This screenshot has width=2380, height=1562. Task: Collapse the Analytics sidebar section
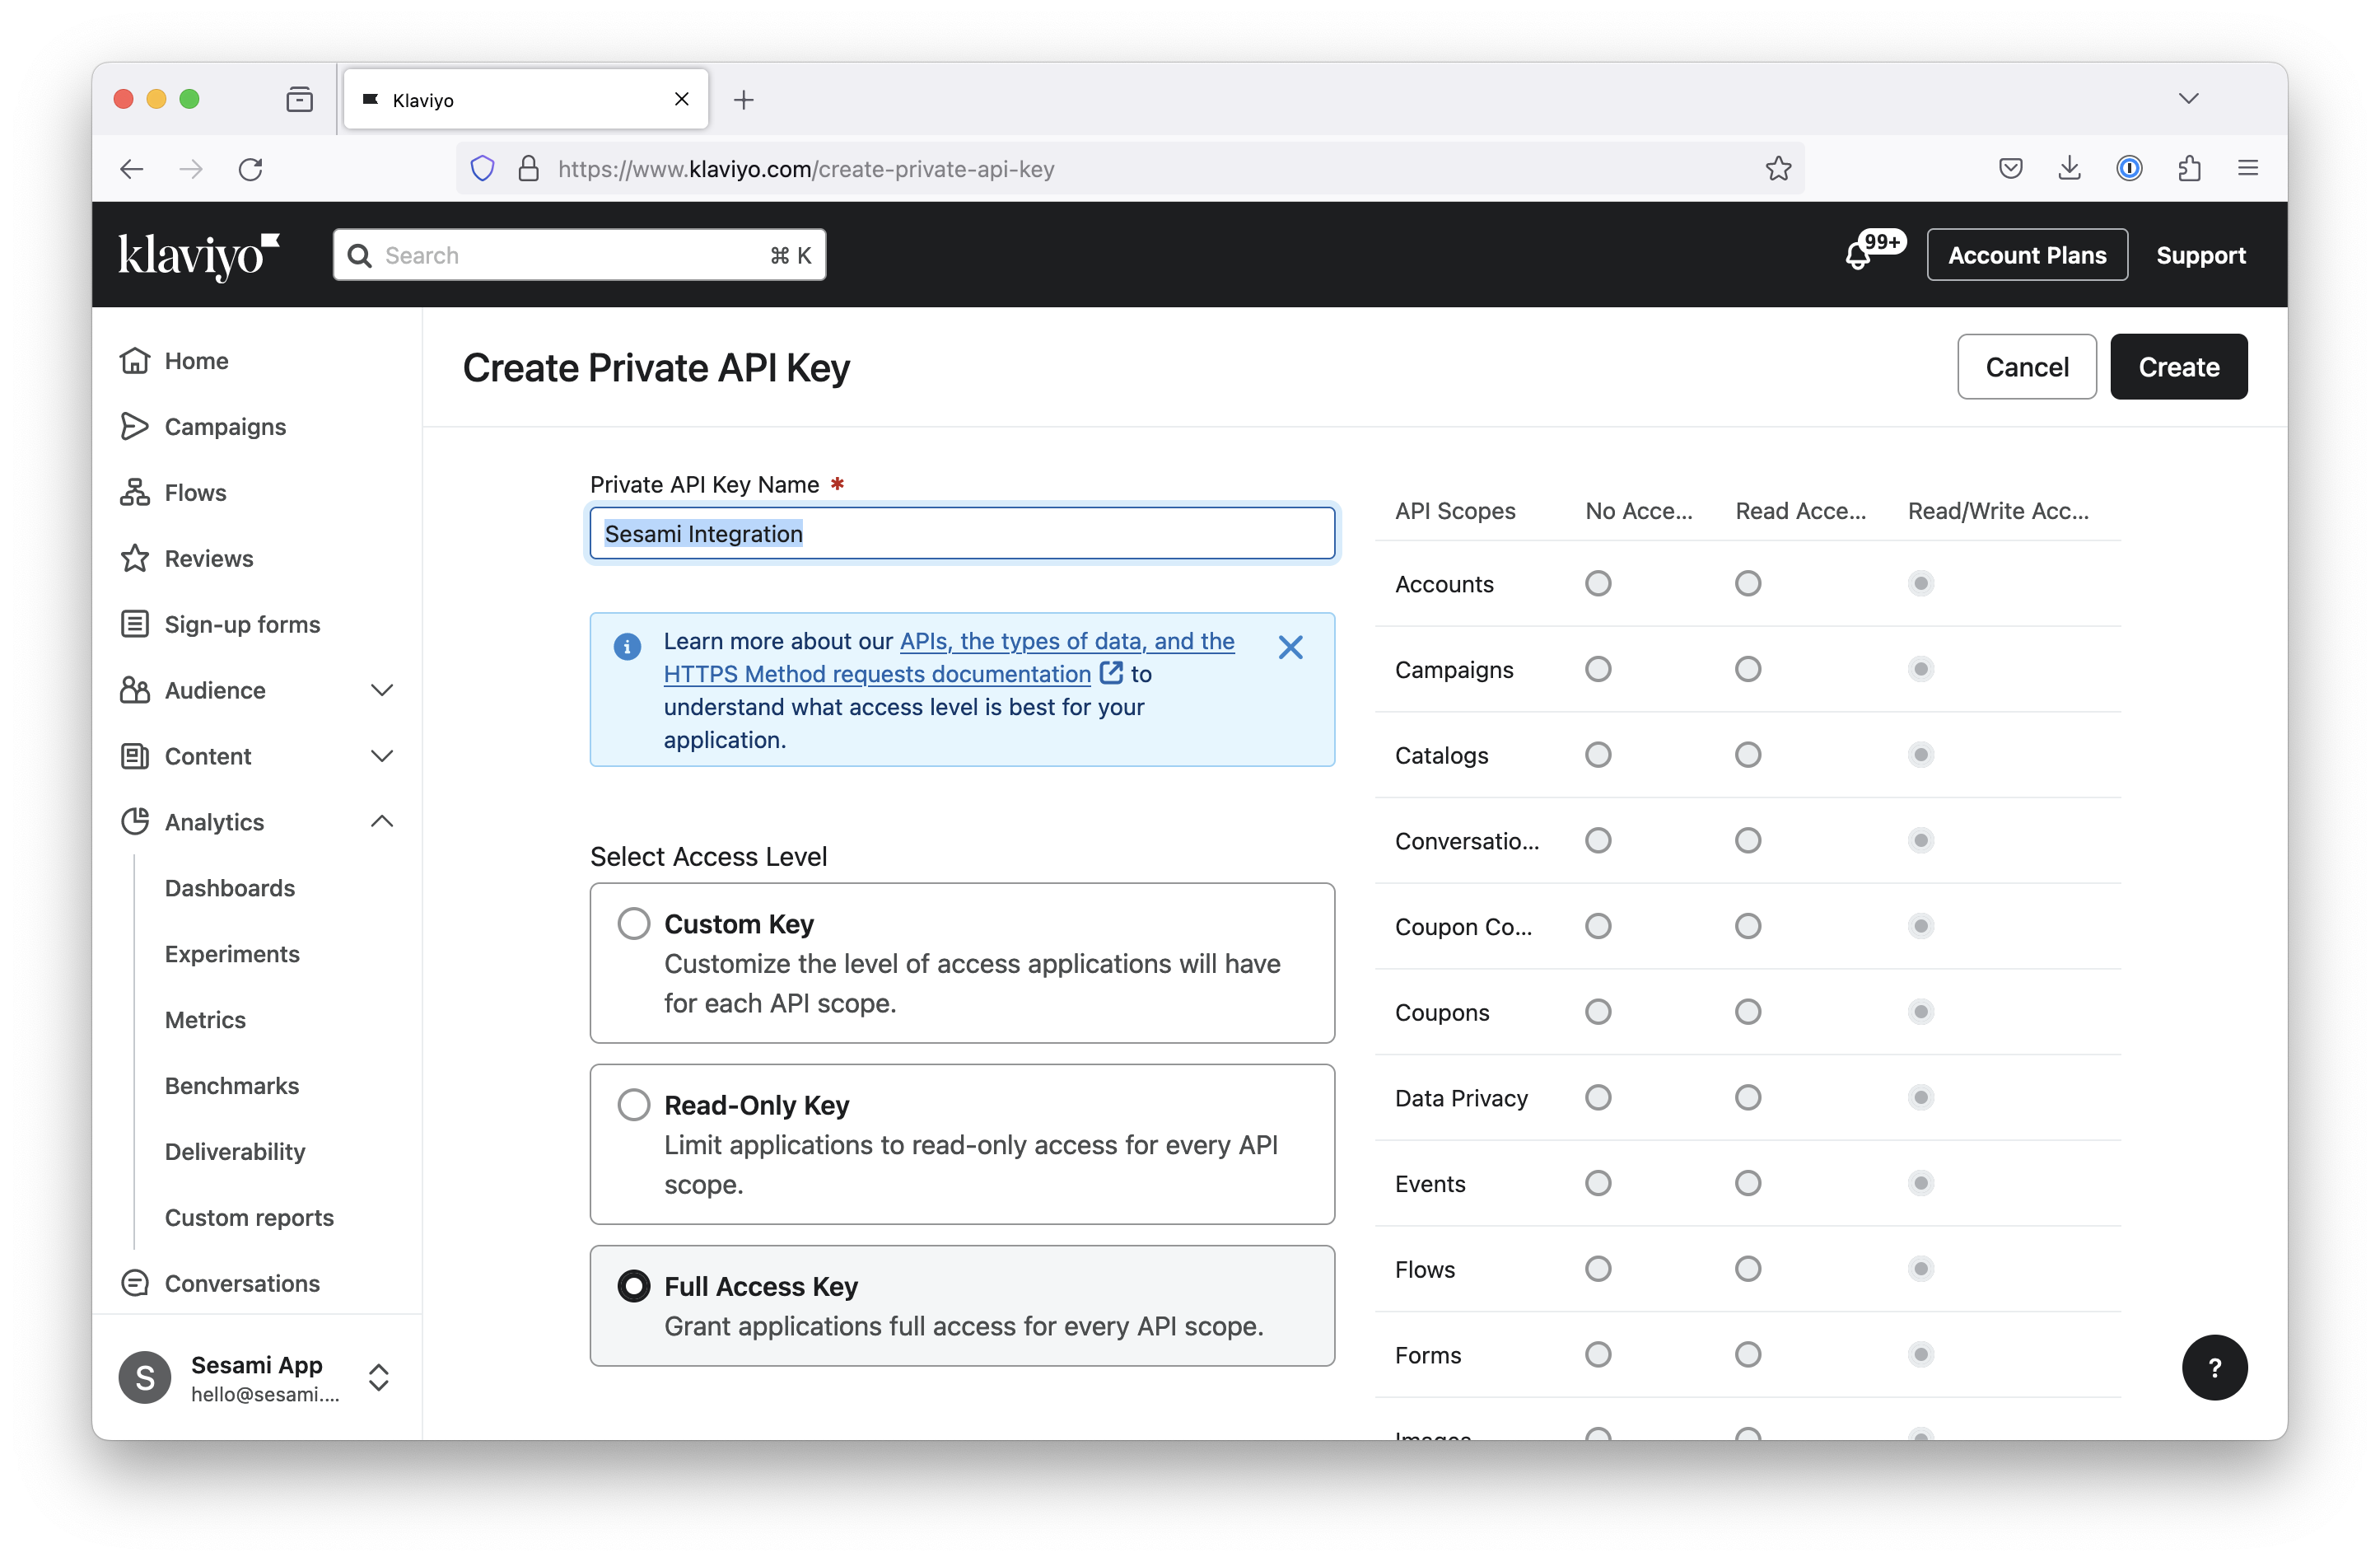coord(381,821)
